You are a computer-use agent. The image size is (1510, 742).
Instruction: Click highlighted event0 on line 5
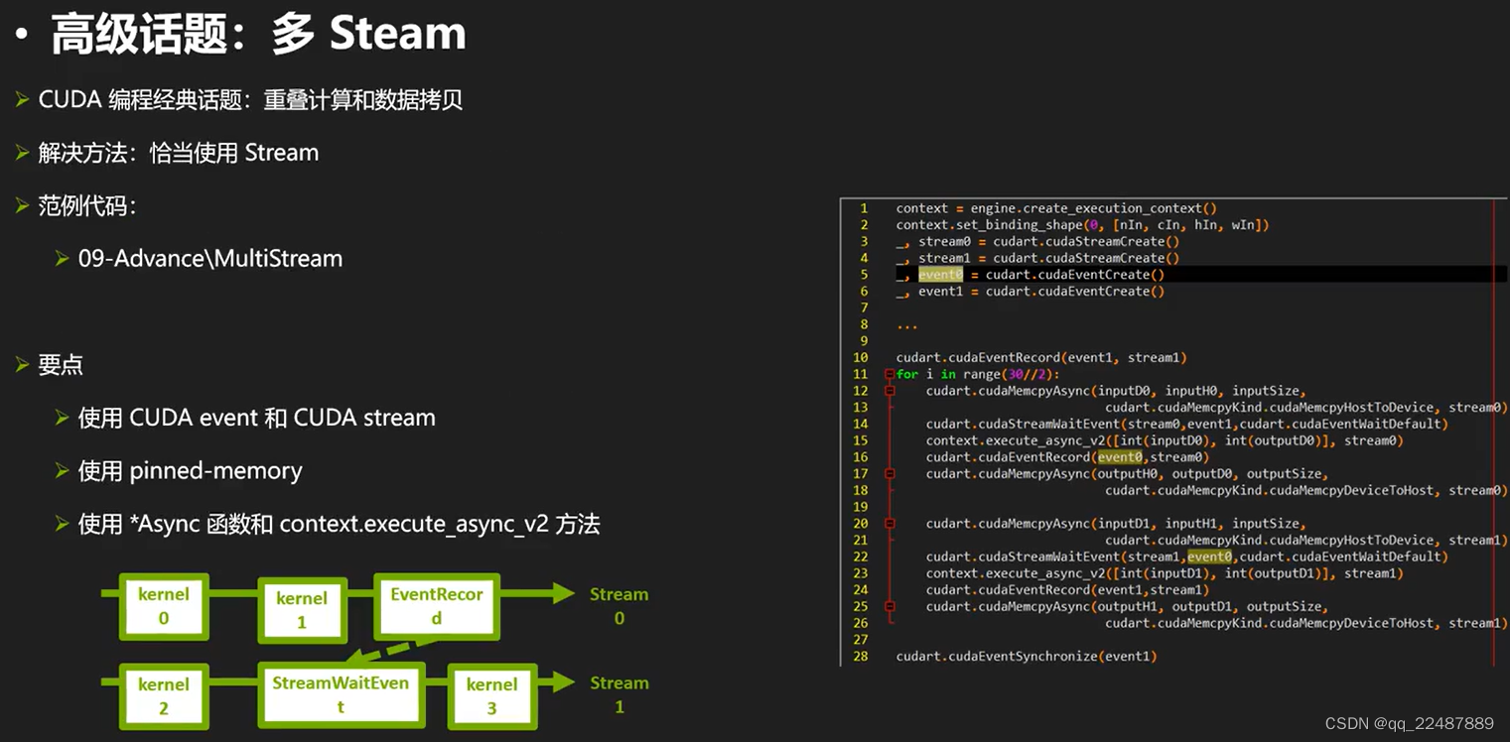(x=940, y=275)
